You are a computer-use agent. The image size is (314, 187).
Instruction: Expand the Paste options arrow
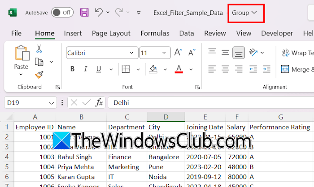tap(21, 75)
